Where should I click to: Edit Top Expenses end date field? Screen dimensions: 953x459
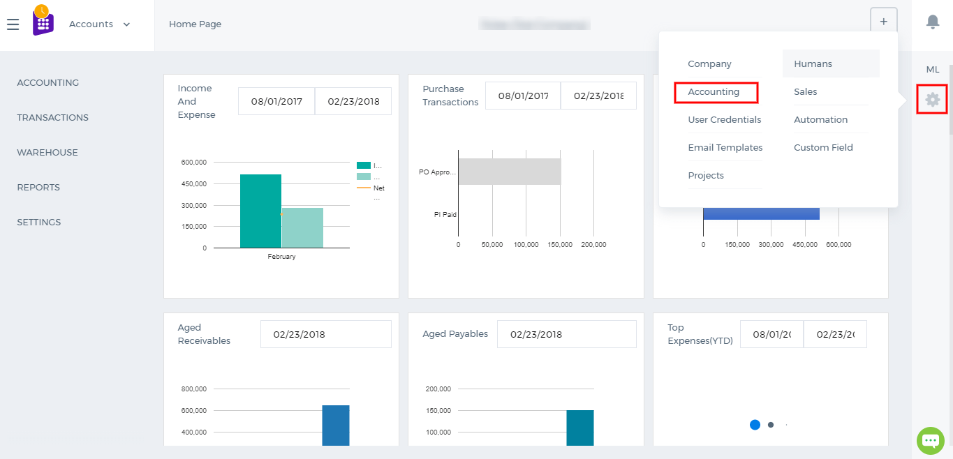click(835, 334)
